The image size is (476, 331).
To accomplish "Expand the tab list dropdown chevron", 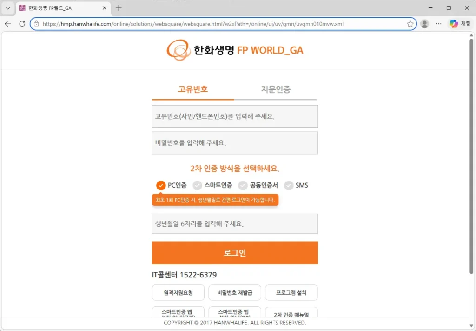I will coord(8,8).
